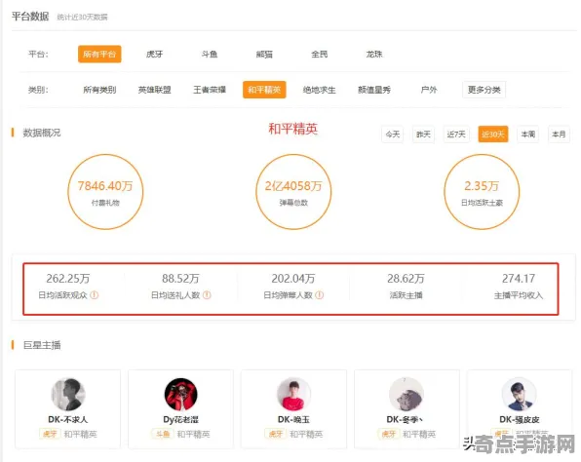581x462 pixels.
Task: Filter by 斗鱼 platform
Action: (210, 54)
